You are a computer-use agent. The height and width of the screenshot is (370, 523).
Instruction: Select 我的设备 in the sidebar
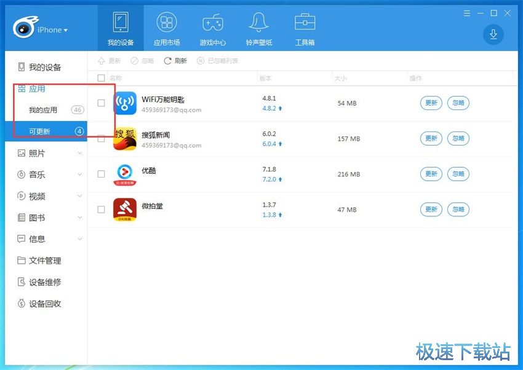(46, 67)
